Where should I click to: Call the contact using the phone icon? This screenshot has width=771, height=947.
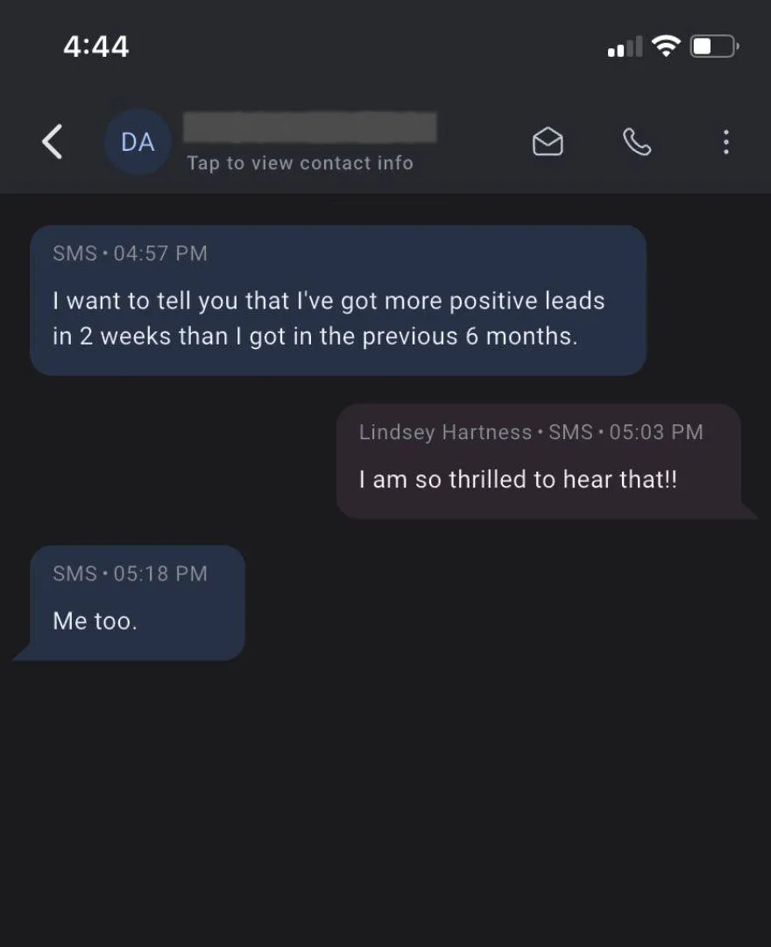click(x=636, y=142)
